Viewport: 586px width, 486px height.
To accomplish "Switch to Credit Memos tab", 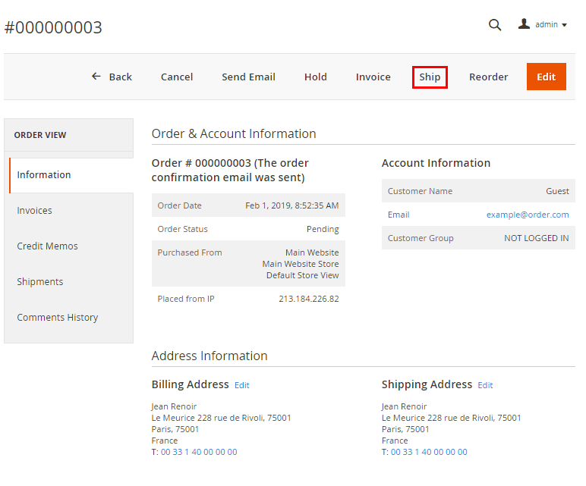I will point(47,246).
